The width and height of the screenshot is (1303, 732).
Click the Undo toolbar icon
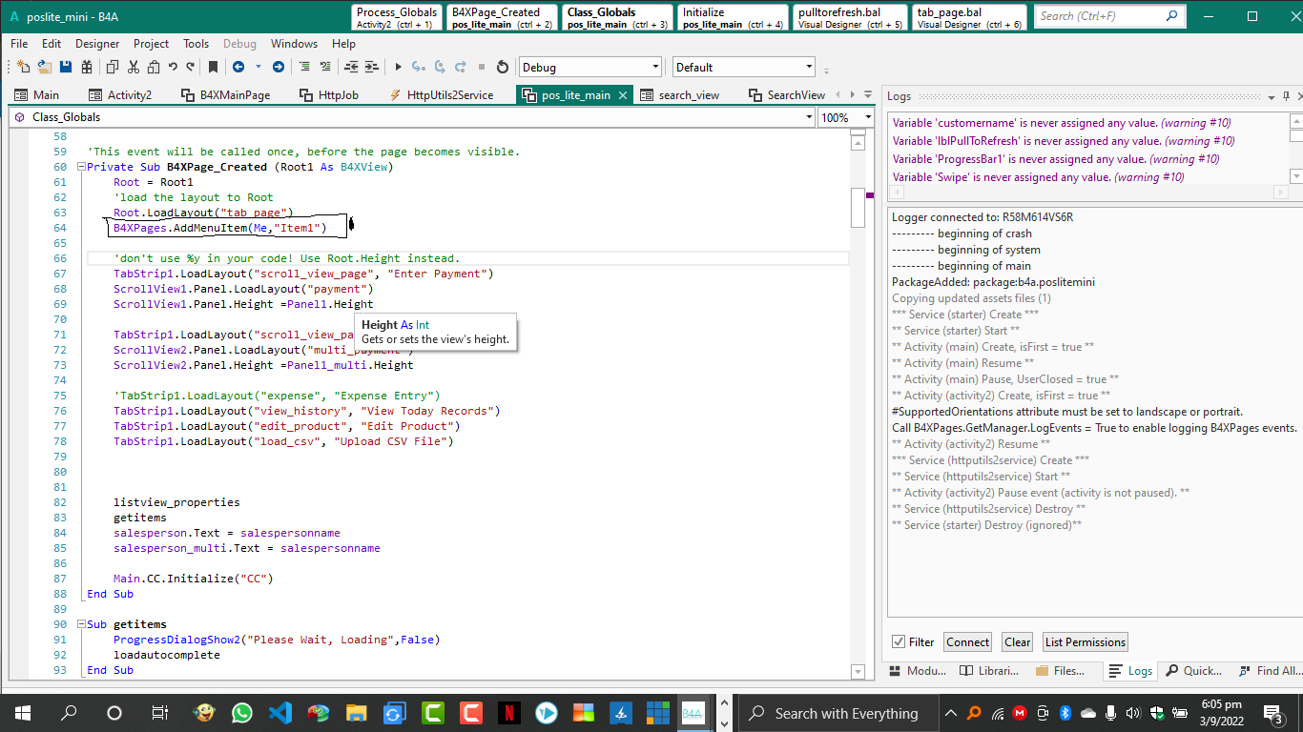pyautogui.click(x=173, y=67)
